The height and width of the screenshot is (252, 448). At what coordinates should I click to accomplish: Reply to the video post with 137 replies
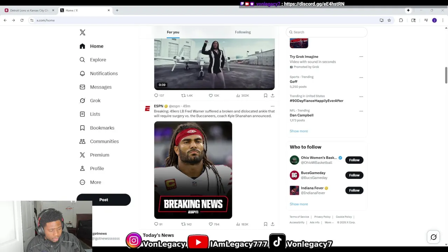click(x=159, y=96)
